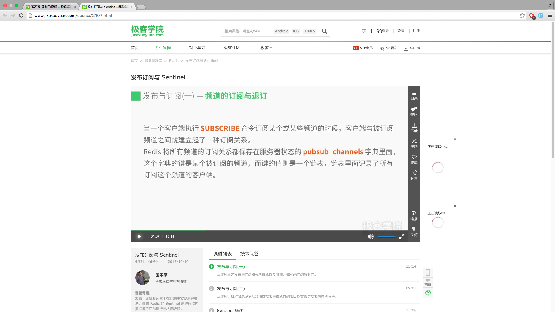Open the VIP会员 link
Viewport: 555px width, 312px height.
click(x=363, y=48)
